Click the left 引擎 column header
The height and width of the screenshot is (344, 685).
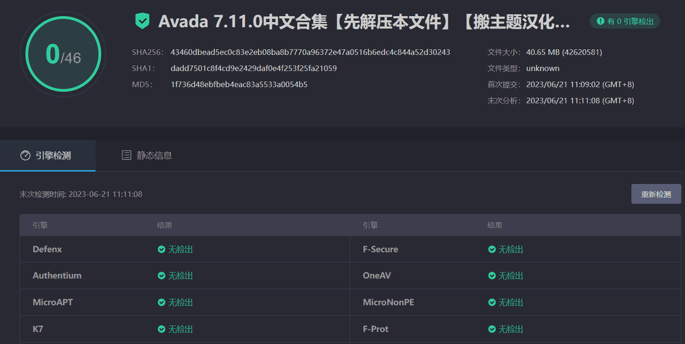tap(40, 225)
